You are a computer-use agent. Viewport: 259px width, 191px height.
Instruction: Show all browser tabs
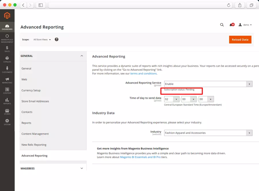coord(252,5)
